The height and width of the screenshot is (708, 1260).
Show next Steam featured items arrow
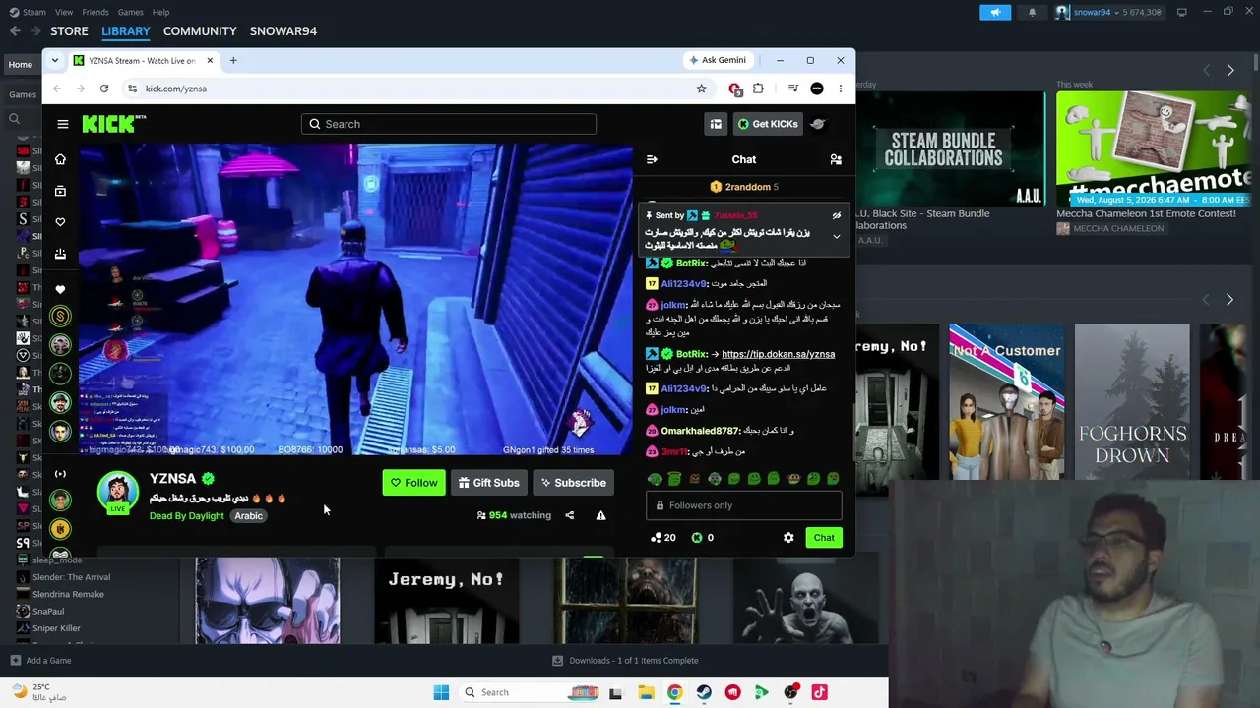point(1230,70)
